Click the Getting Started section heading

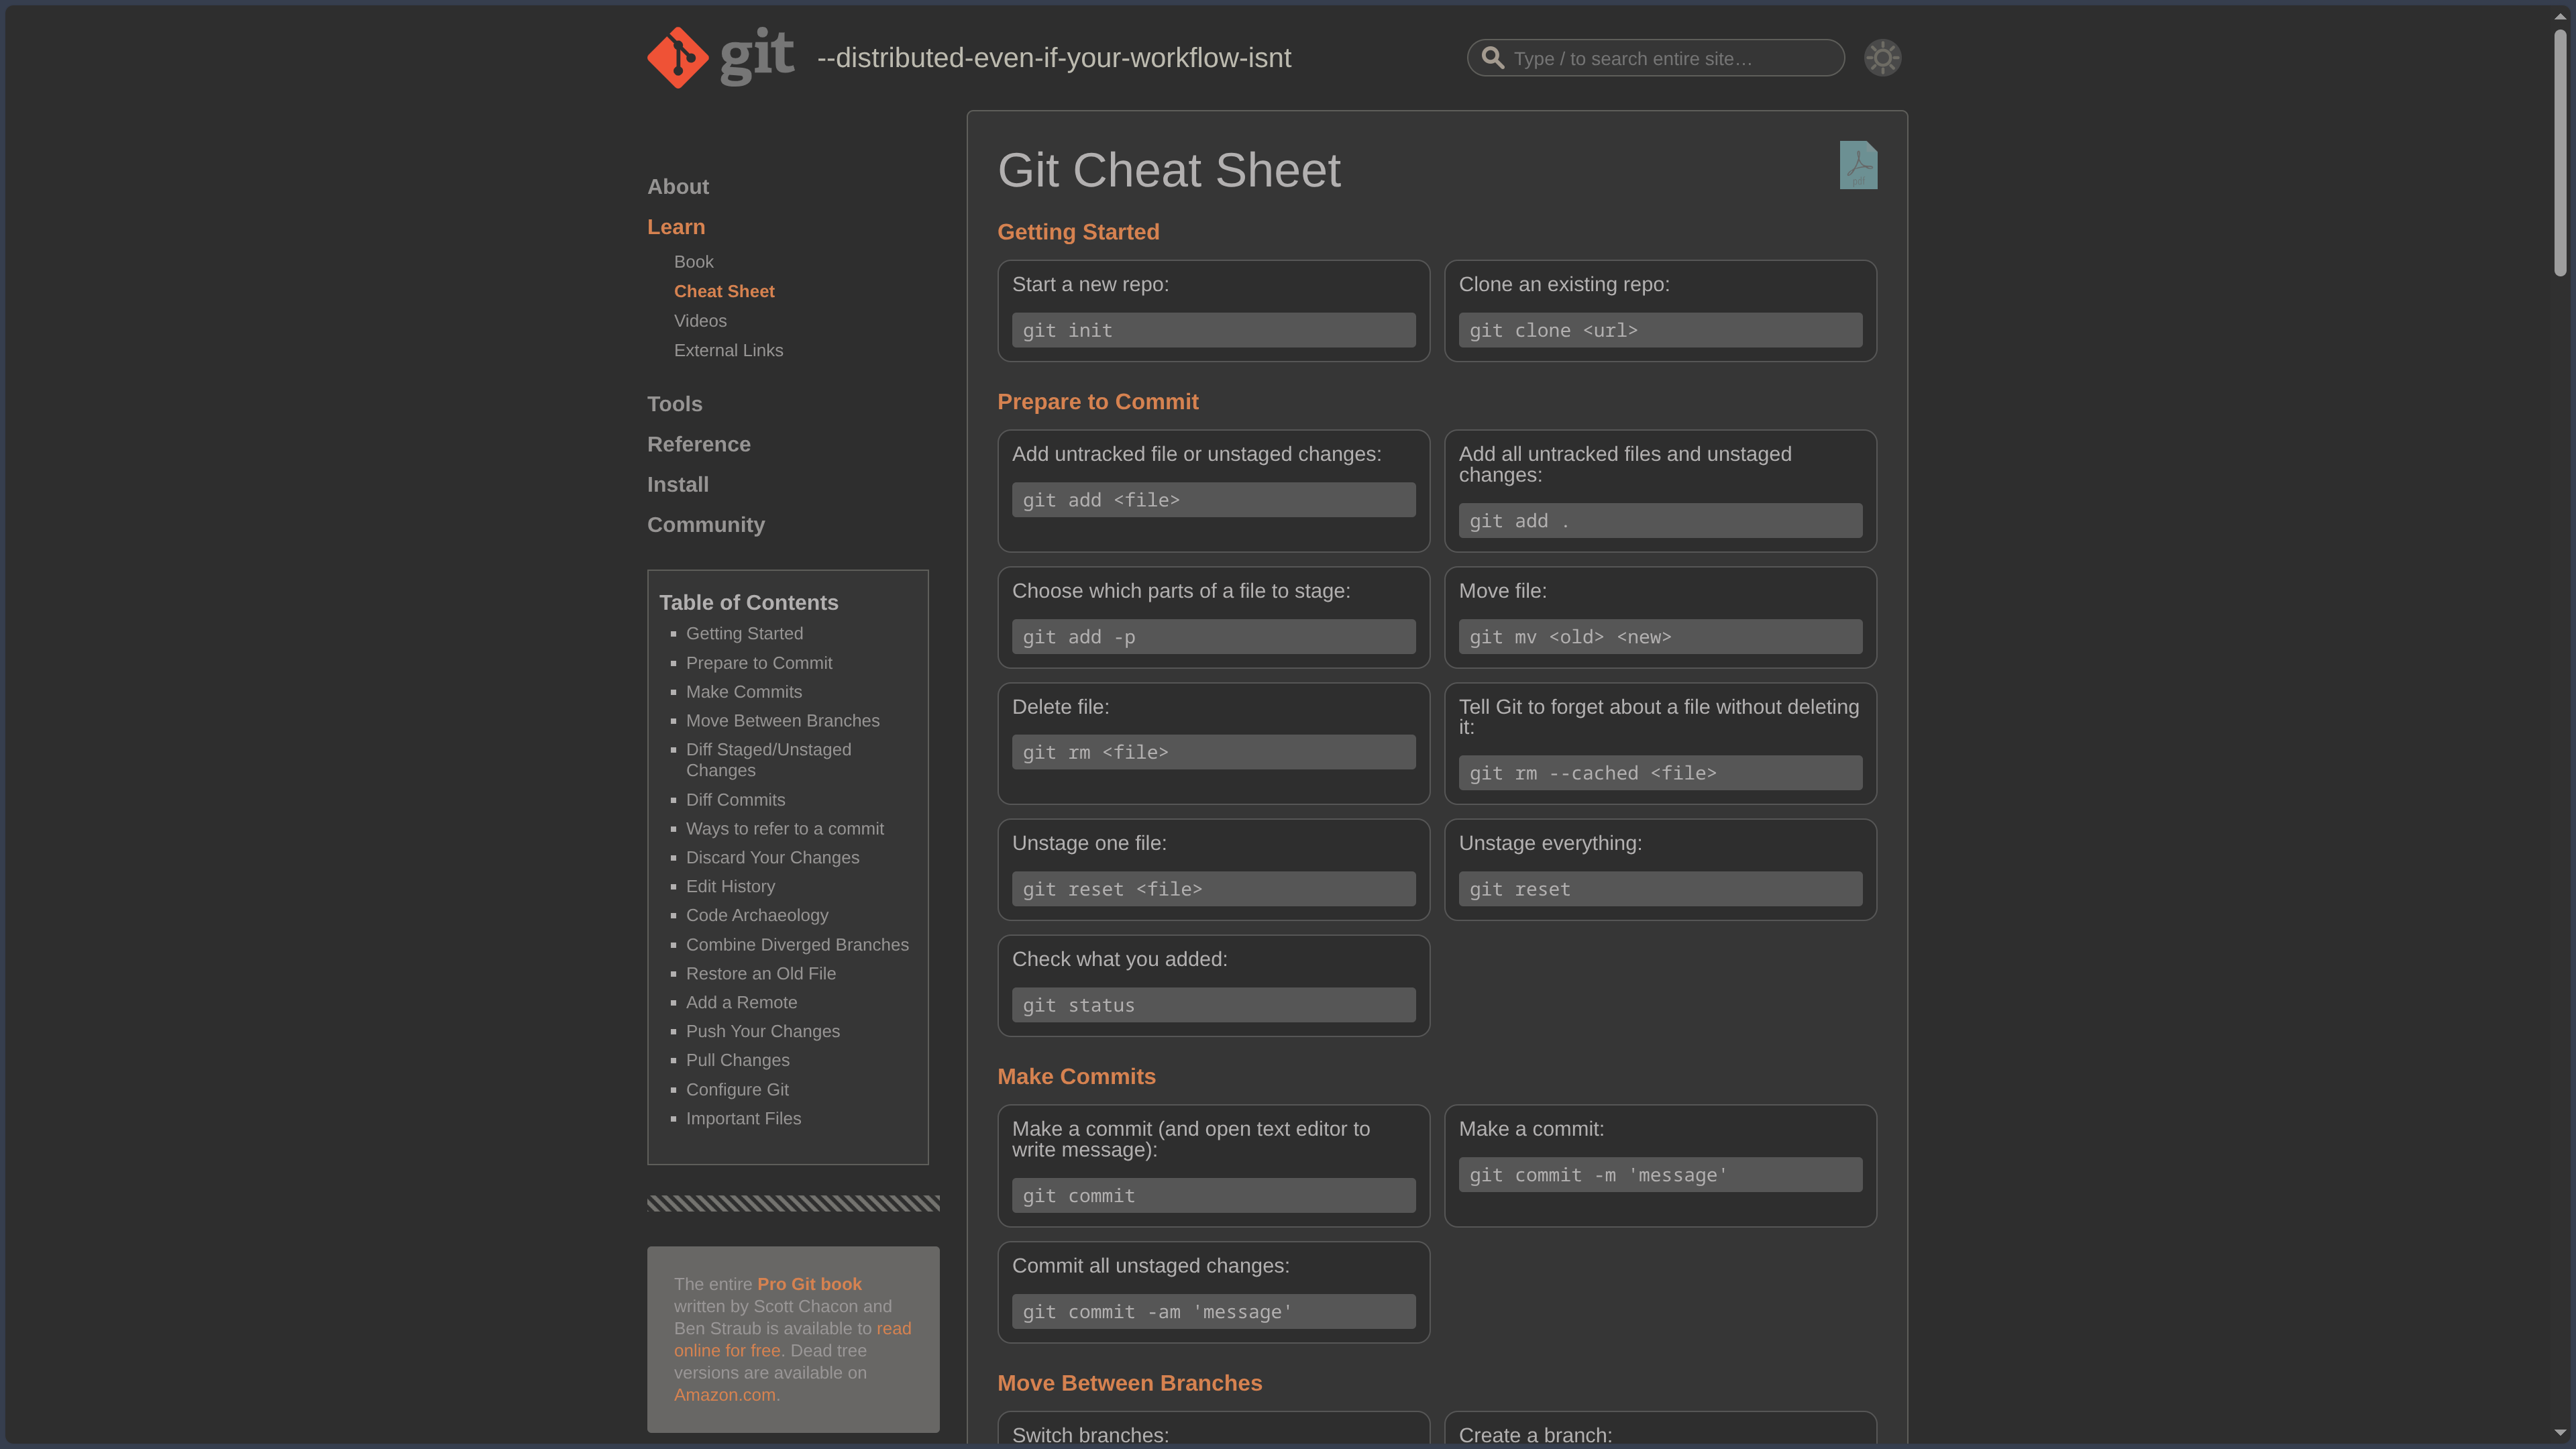pyautogui.click(x=1078, y=232)
